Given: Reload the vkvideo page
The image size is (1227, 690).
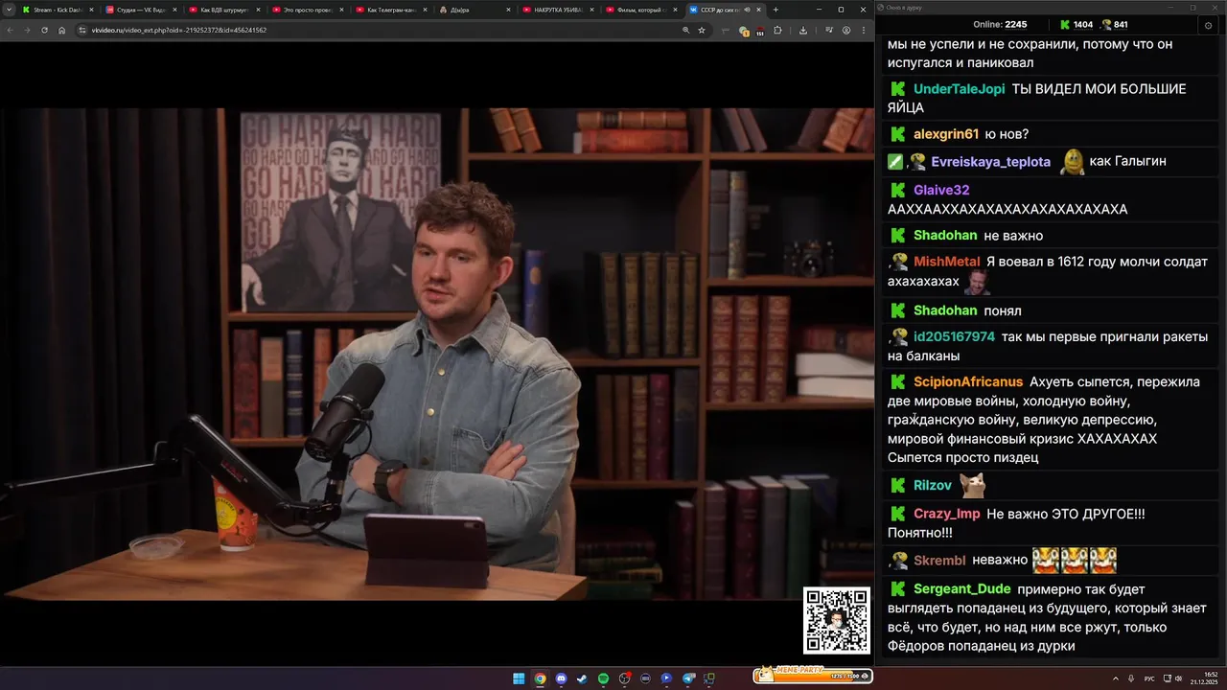Looking at the screenshot, I should coord(44,30).
